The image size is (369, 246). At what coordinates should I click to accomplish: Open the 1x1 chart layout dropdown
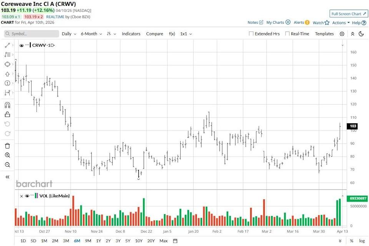tap(184, 34)
